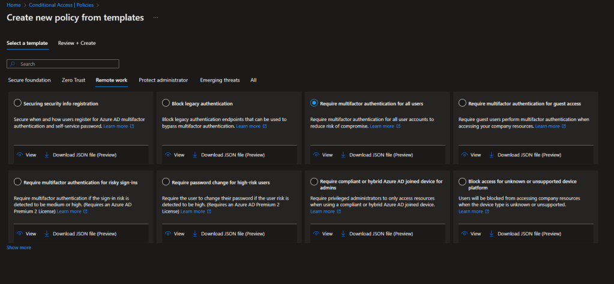Click the template Search field
614x284 pixels.
click(63, 64)
